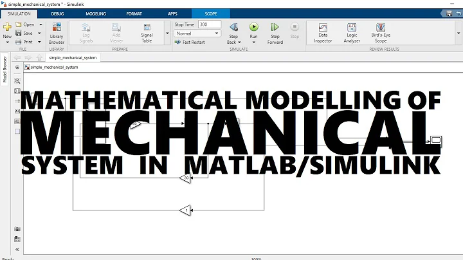
Task: Open the Normal simulation mode dropdown
Action: click(x=197, y=33)
